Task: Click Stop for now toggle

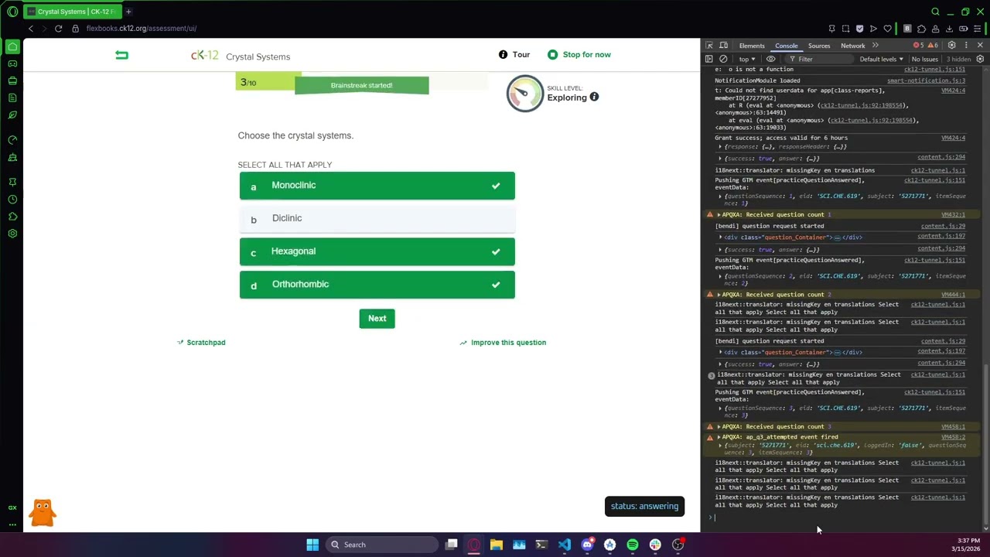Action: [x=579, y=55]
